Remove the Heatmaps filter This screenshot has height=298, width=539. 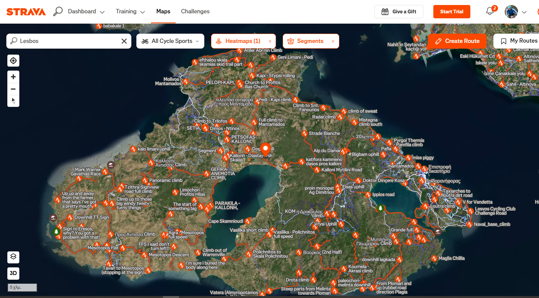click(270, 41)
